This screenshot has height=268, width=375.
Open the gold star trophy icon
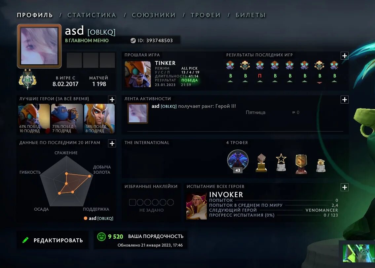coord(281,162)
